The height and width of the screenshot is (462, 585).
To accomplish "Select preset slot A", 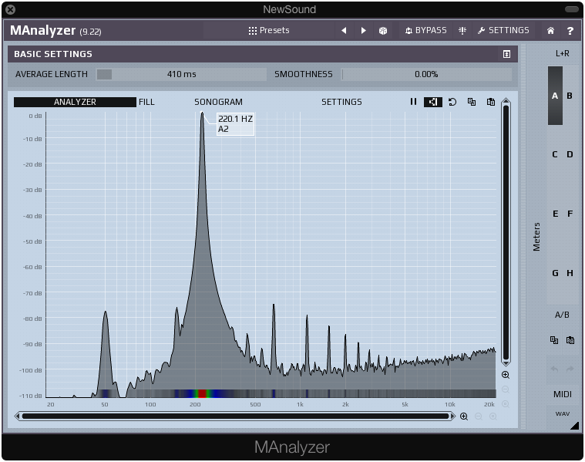I will (555, 96).
